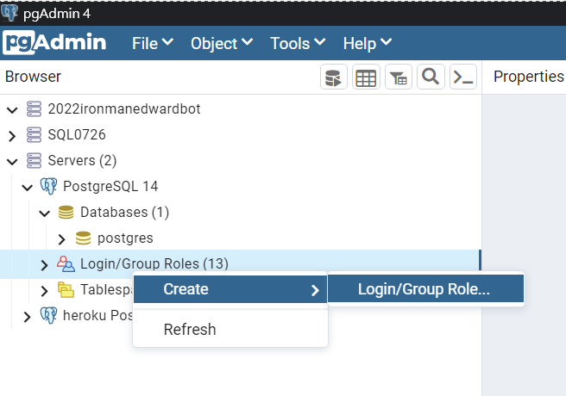Open the Object menu
The width and height of the screenshot is (566, 396).
222,44
